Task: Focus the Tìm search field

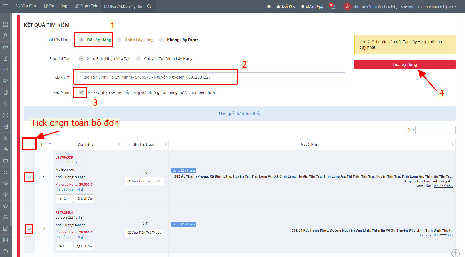Action: click(x=435, y=130)
